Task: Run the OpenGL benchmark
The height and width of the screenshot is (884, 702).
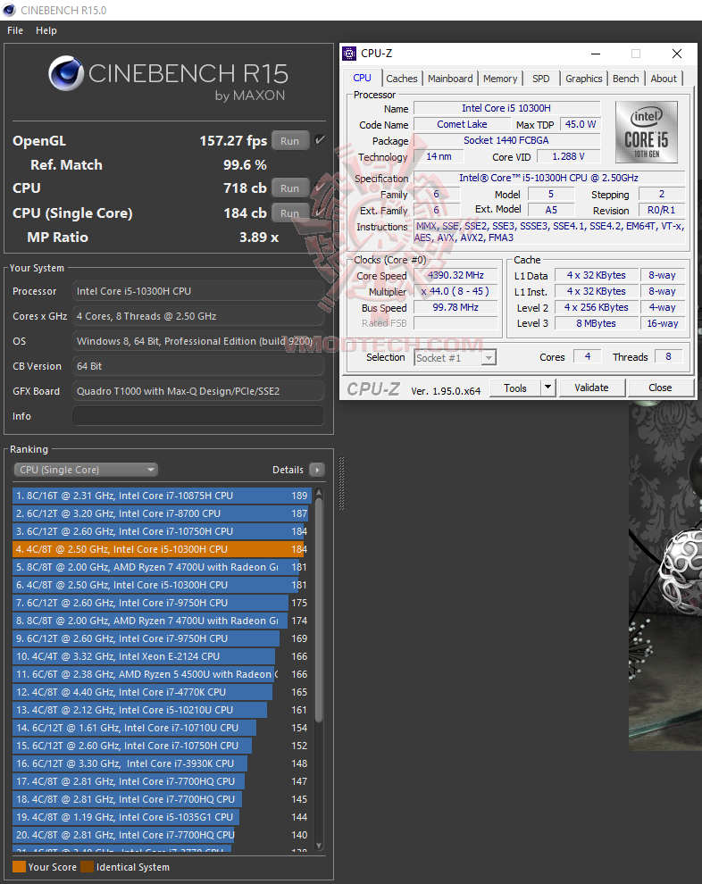Action: (290, 141)
